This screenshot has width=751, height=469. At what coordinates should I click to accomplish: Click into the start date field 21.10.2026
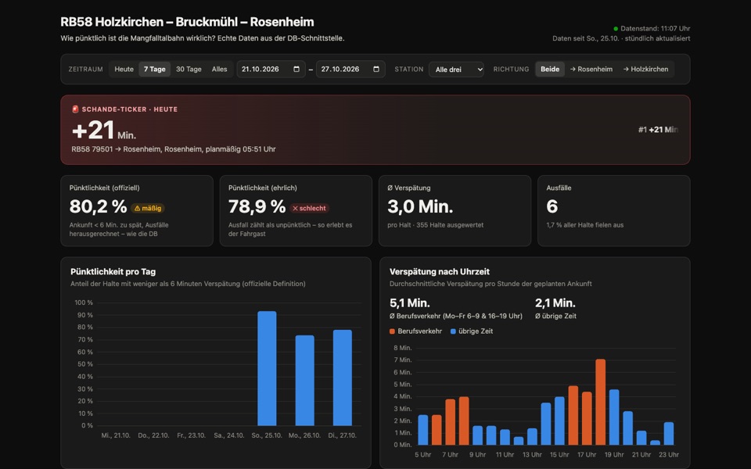[271, 69]
